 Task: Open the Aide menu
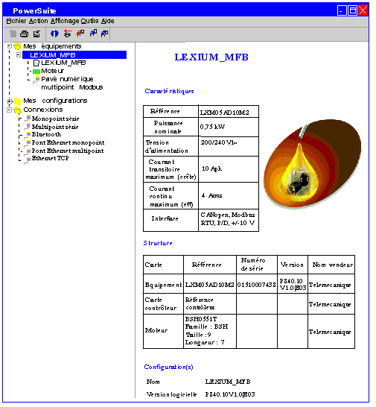pos(108,21)
